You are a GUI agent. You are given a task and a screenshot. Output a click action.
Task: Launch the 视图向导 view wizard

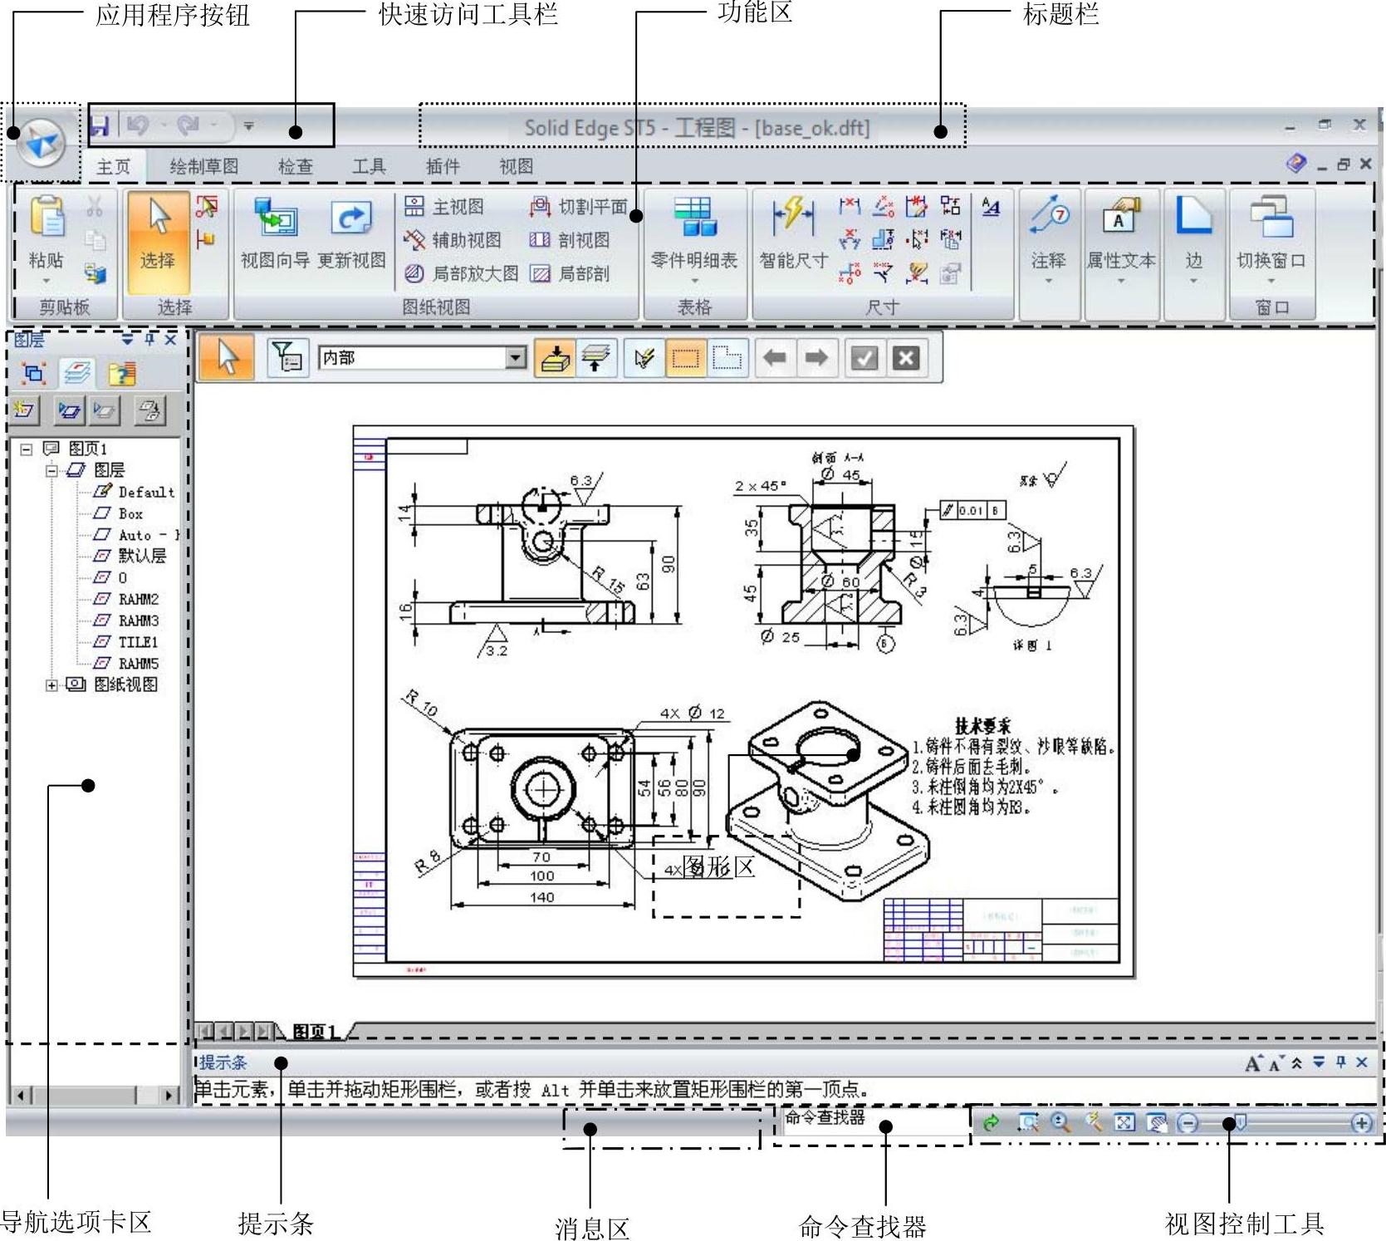click(x=275, y=233)
